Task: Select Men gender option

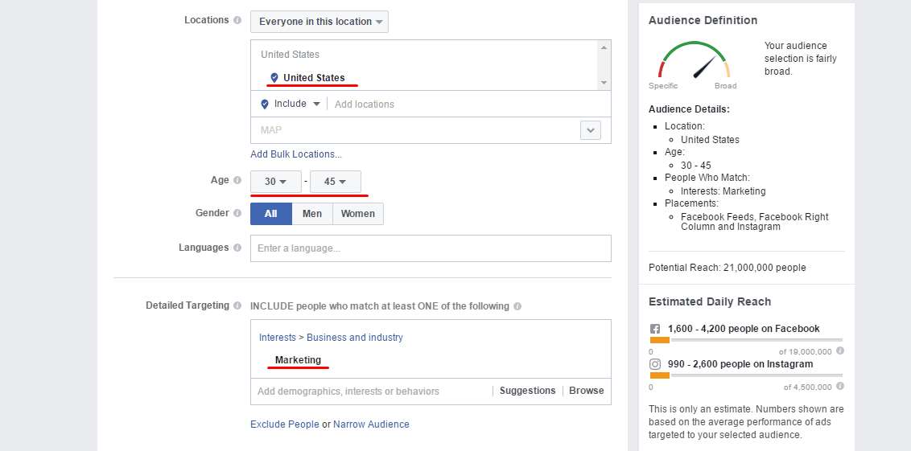Action: coord(312,214)
